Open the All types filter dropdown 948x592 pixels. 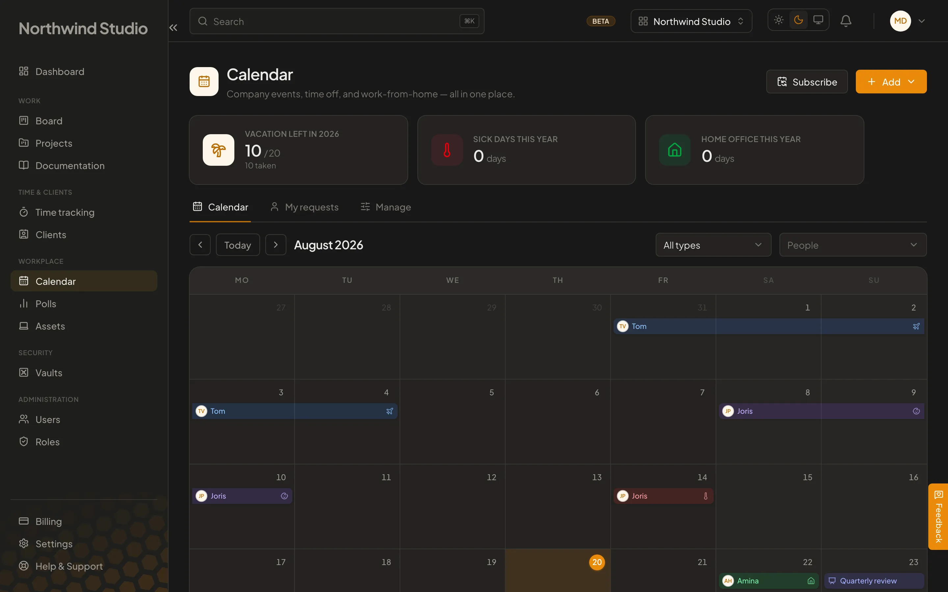point(713,245)
